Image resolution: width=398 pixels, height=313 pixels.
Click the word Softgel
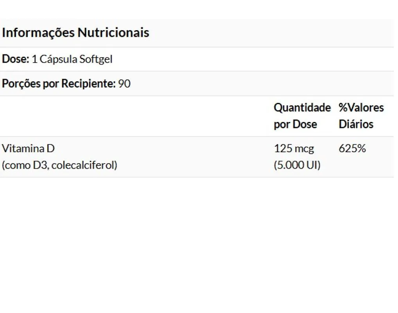pyautogui.click(x=96, y=59)
